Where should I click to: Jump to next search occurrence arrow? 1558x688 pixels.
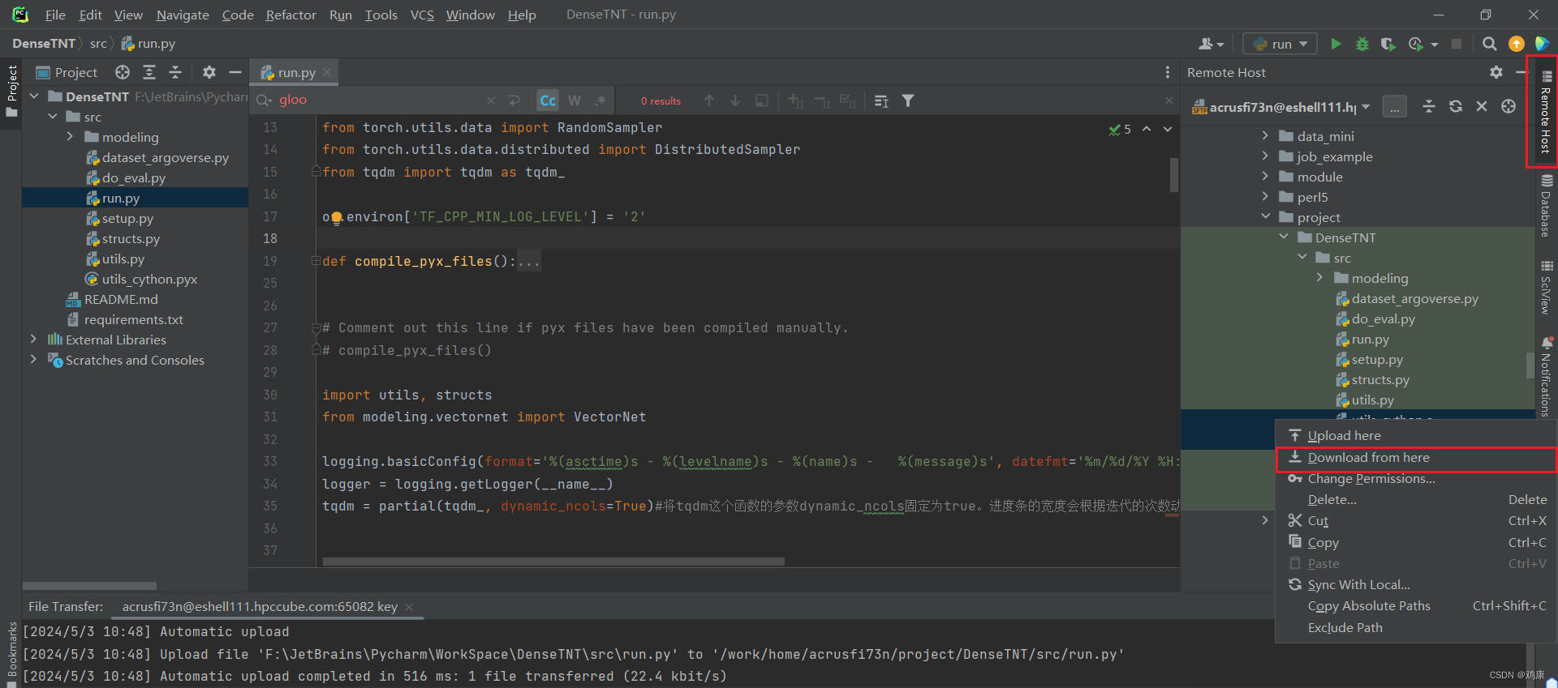click(x=735, y=100)
